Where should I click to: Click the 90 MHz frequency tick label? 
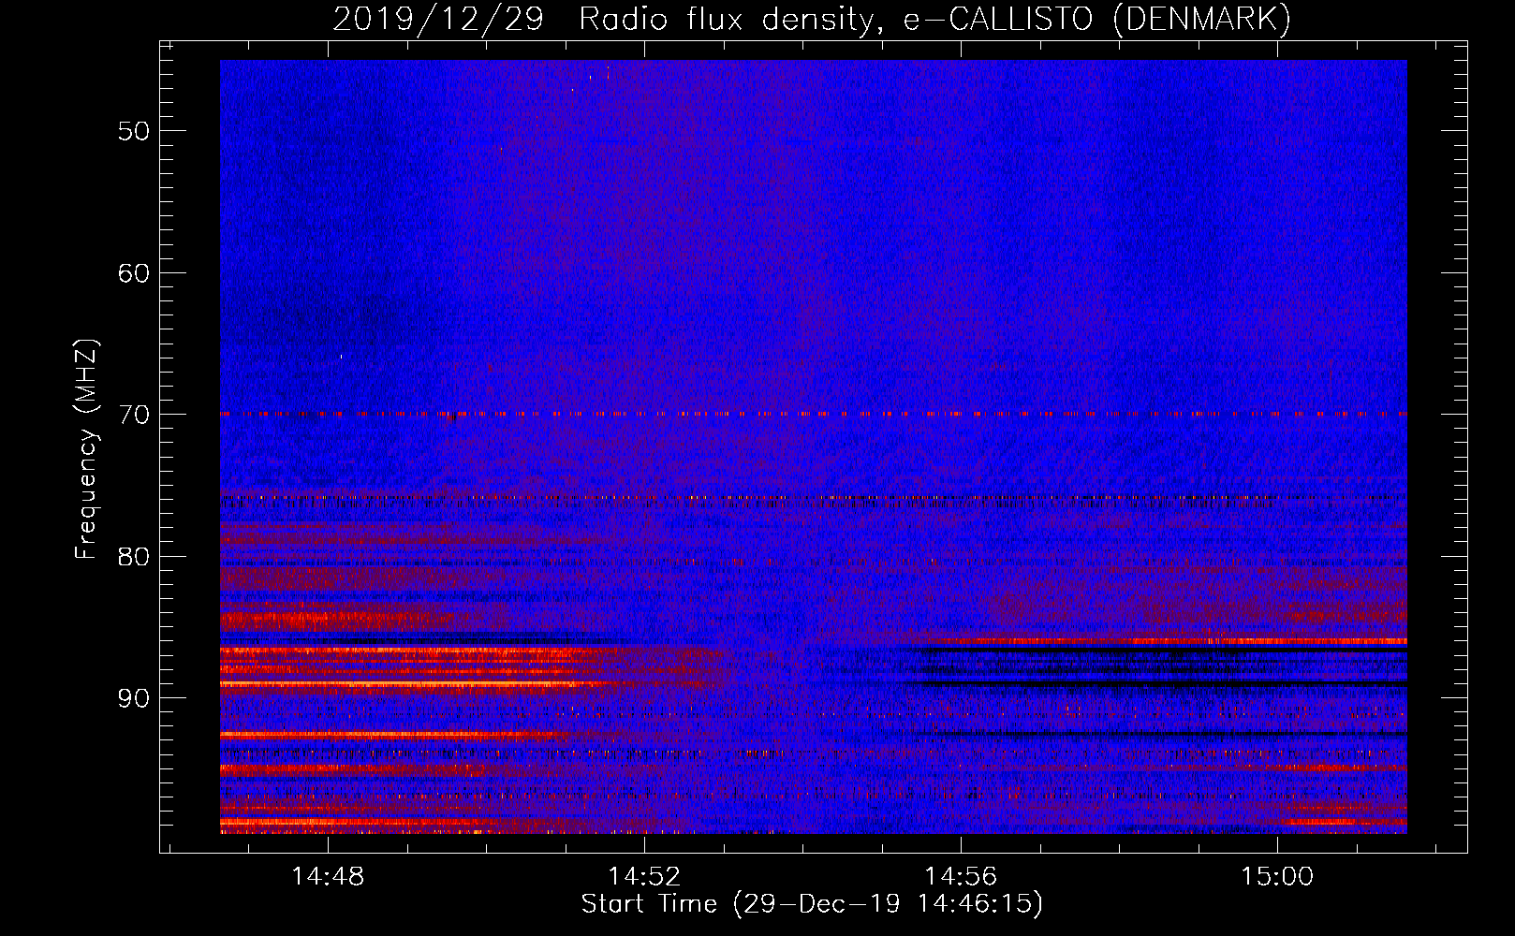[134, 698]
